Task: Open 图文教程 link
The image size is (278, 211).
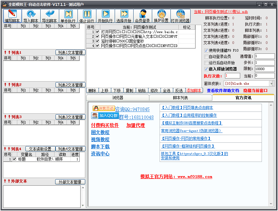Action: [x=100, y=132]
